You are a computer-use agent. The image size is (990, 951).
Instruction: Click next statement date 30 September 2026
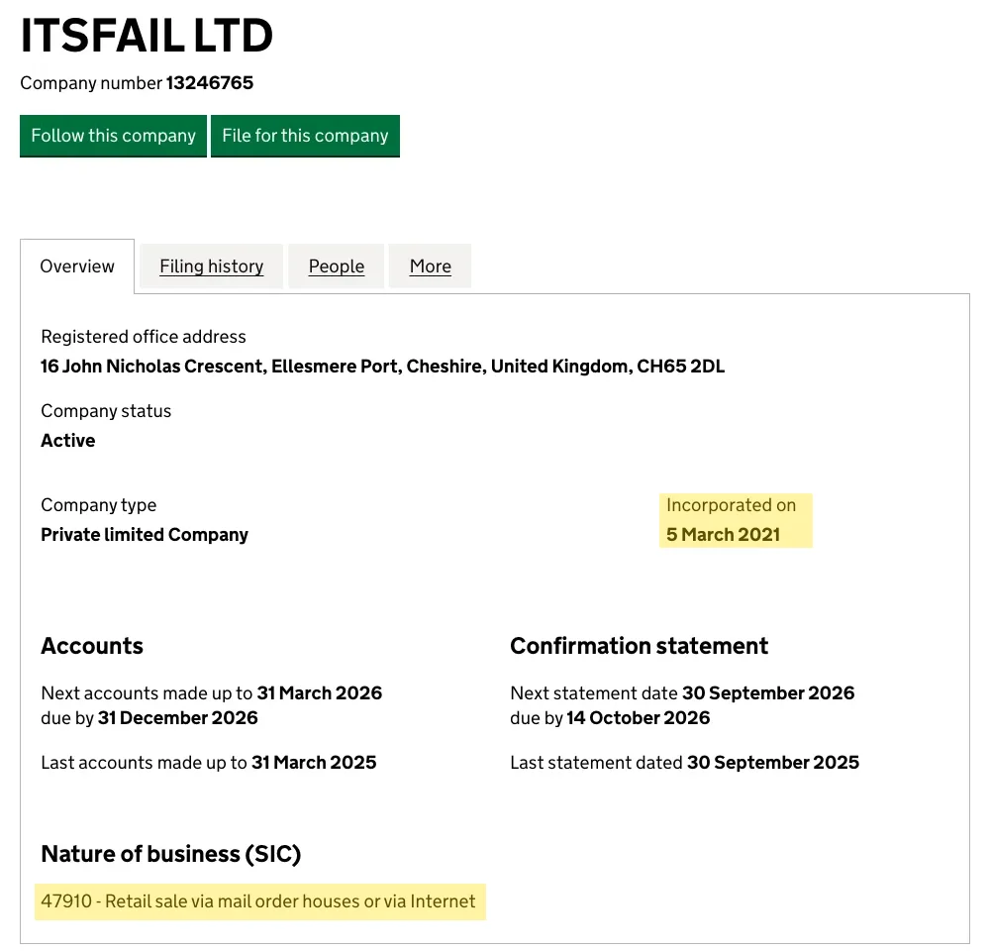tap(768, 693)
